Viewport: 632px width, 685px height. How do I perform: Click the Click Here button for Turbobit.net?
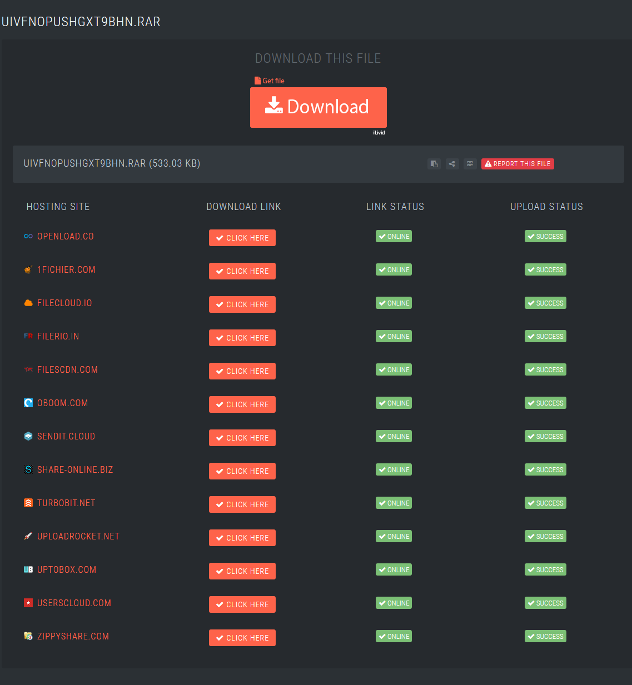pyautogui.click(x=242, y=504)
